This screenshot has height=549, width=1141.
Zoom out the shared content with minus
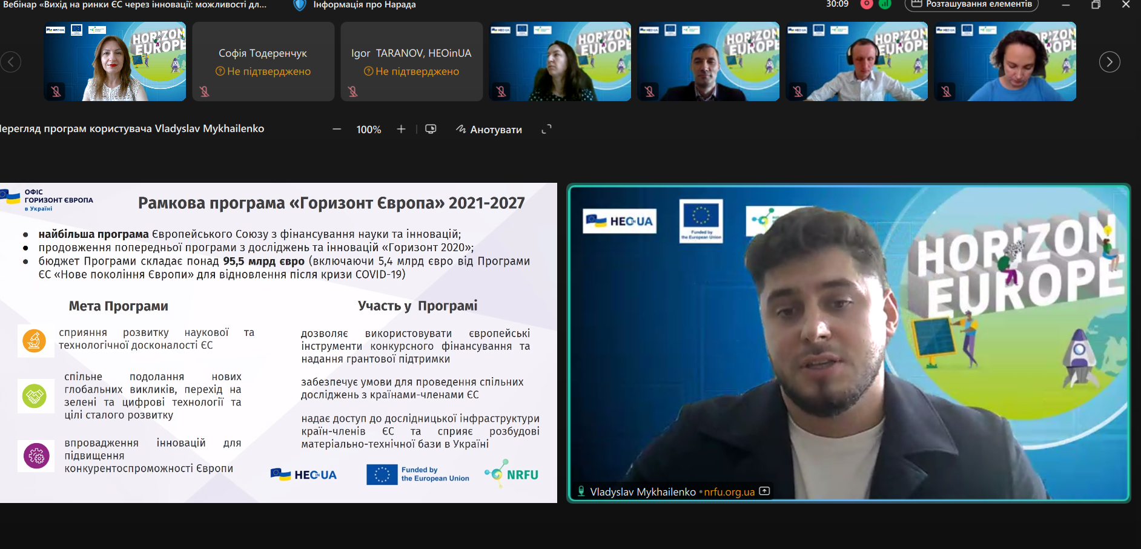coord(337,129)
